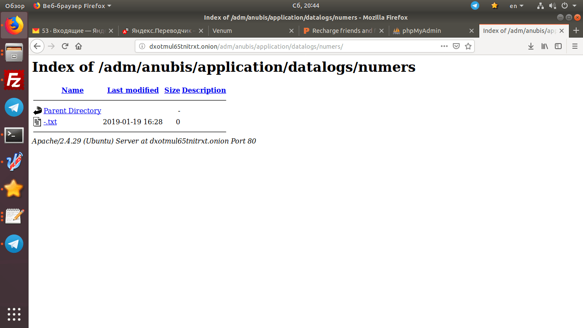Screen dimensions: 583x328
Task: Open the Firefox downloads panel
Action: pyautogui.click(x=531, y=46)
